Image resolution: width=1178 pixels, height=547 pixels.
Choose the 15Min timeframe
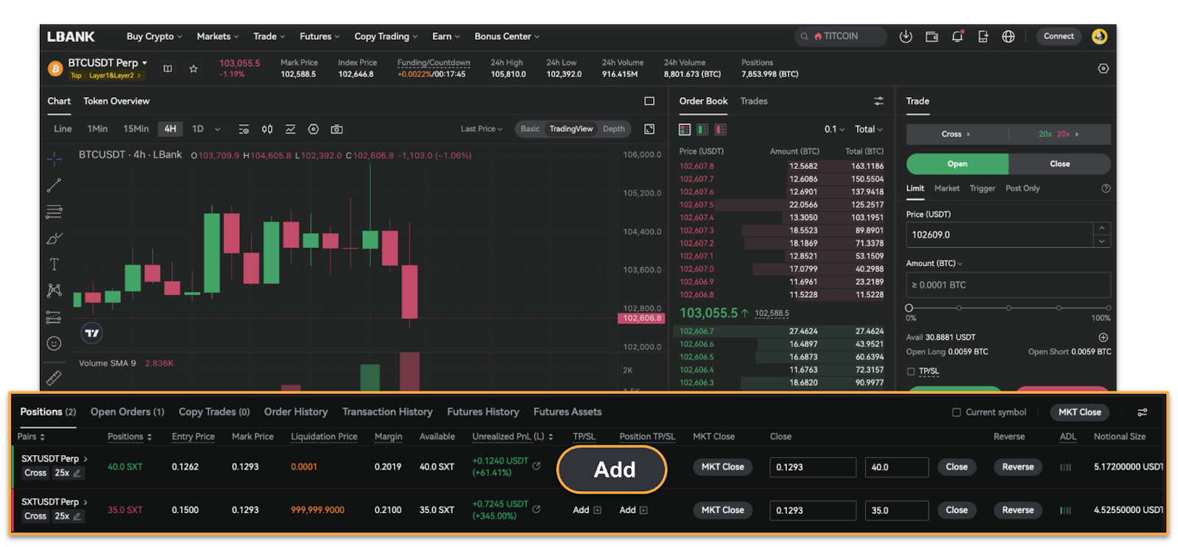click(x=135, y=129)
